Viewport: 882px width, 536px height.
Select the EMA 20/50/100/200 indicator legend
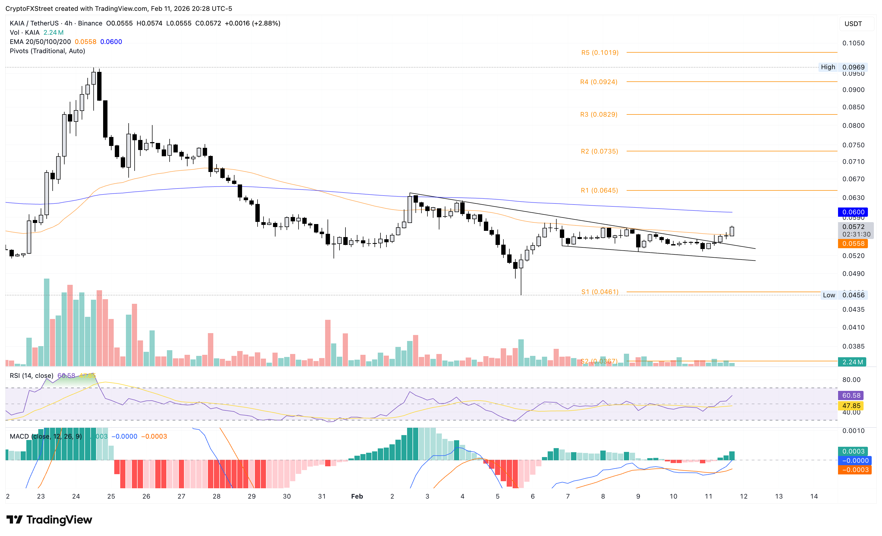pos(40,42)
